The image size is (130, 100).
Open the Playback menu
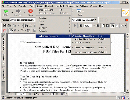(x=49, y=6)
